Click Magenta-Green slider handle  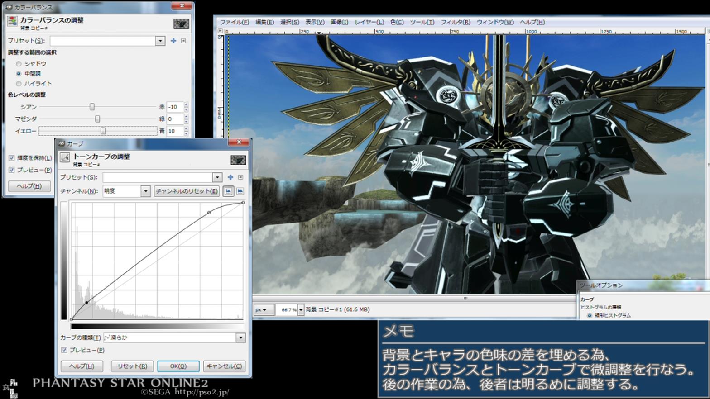[x=97, y=119]
